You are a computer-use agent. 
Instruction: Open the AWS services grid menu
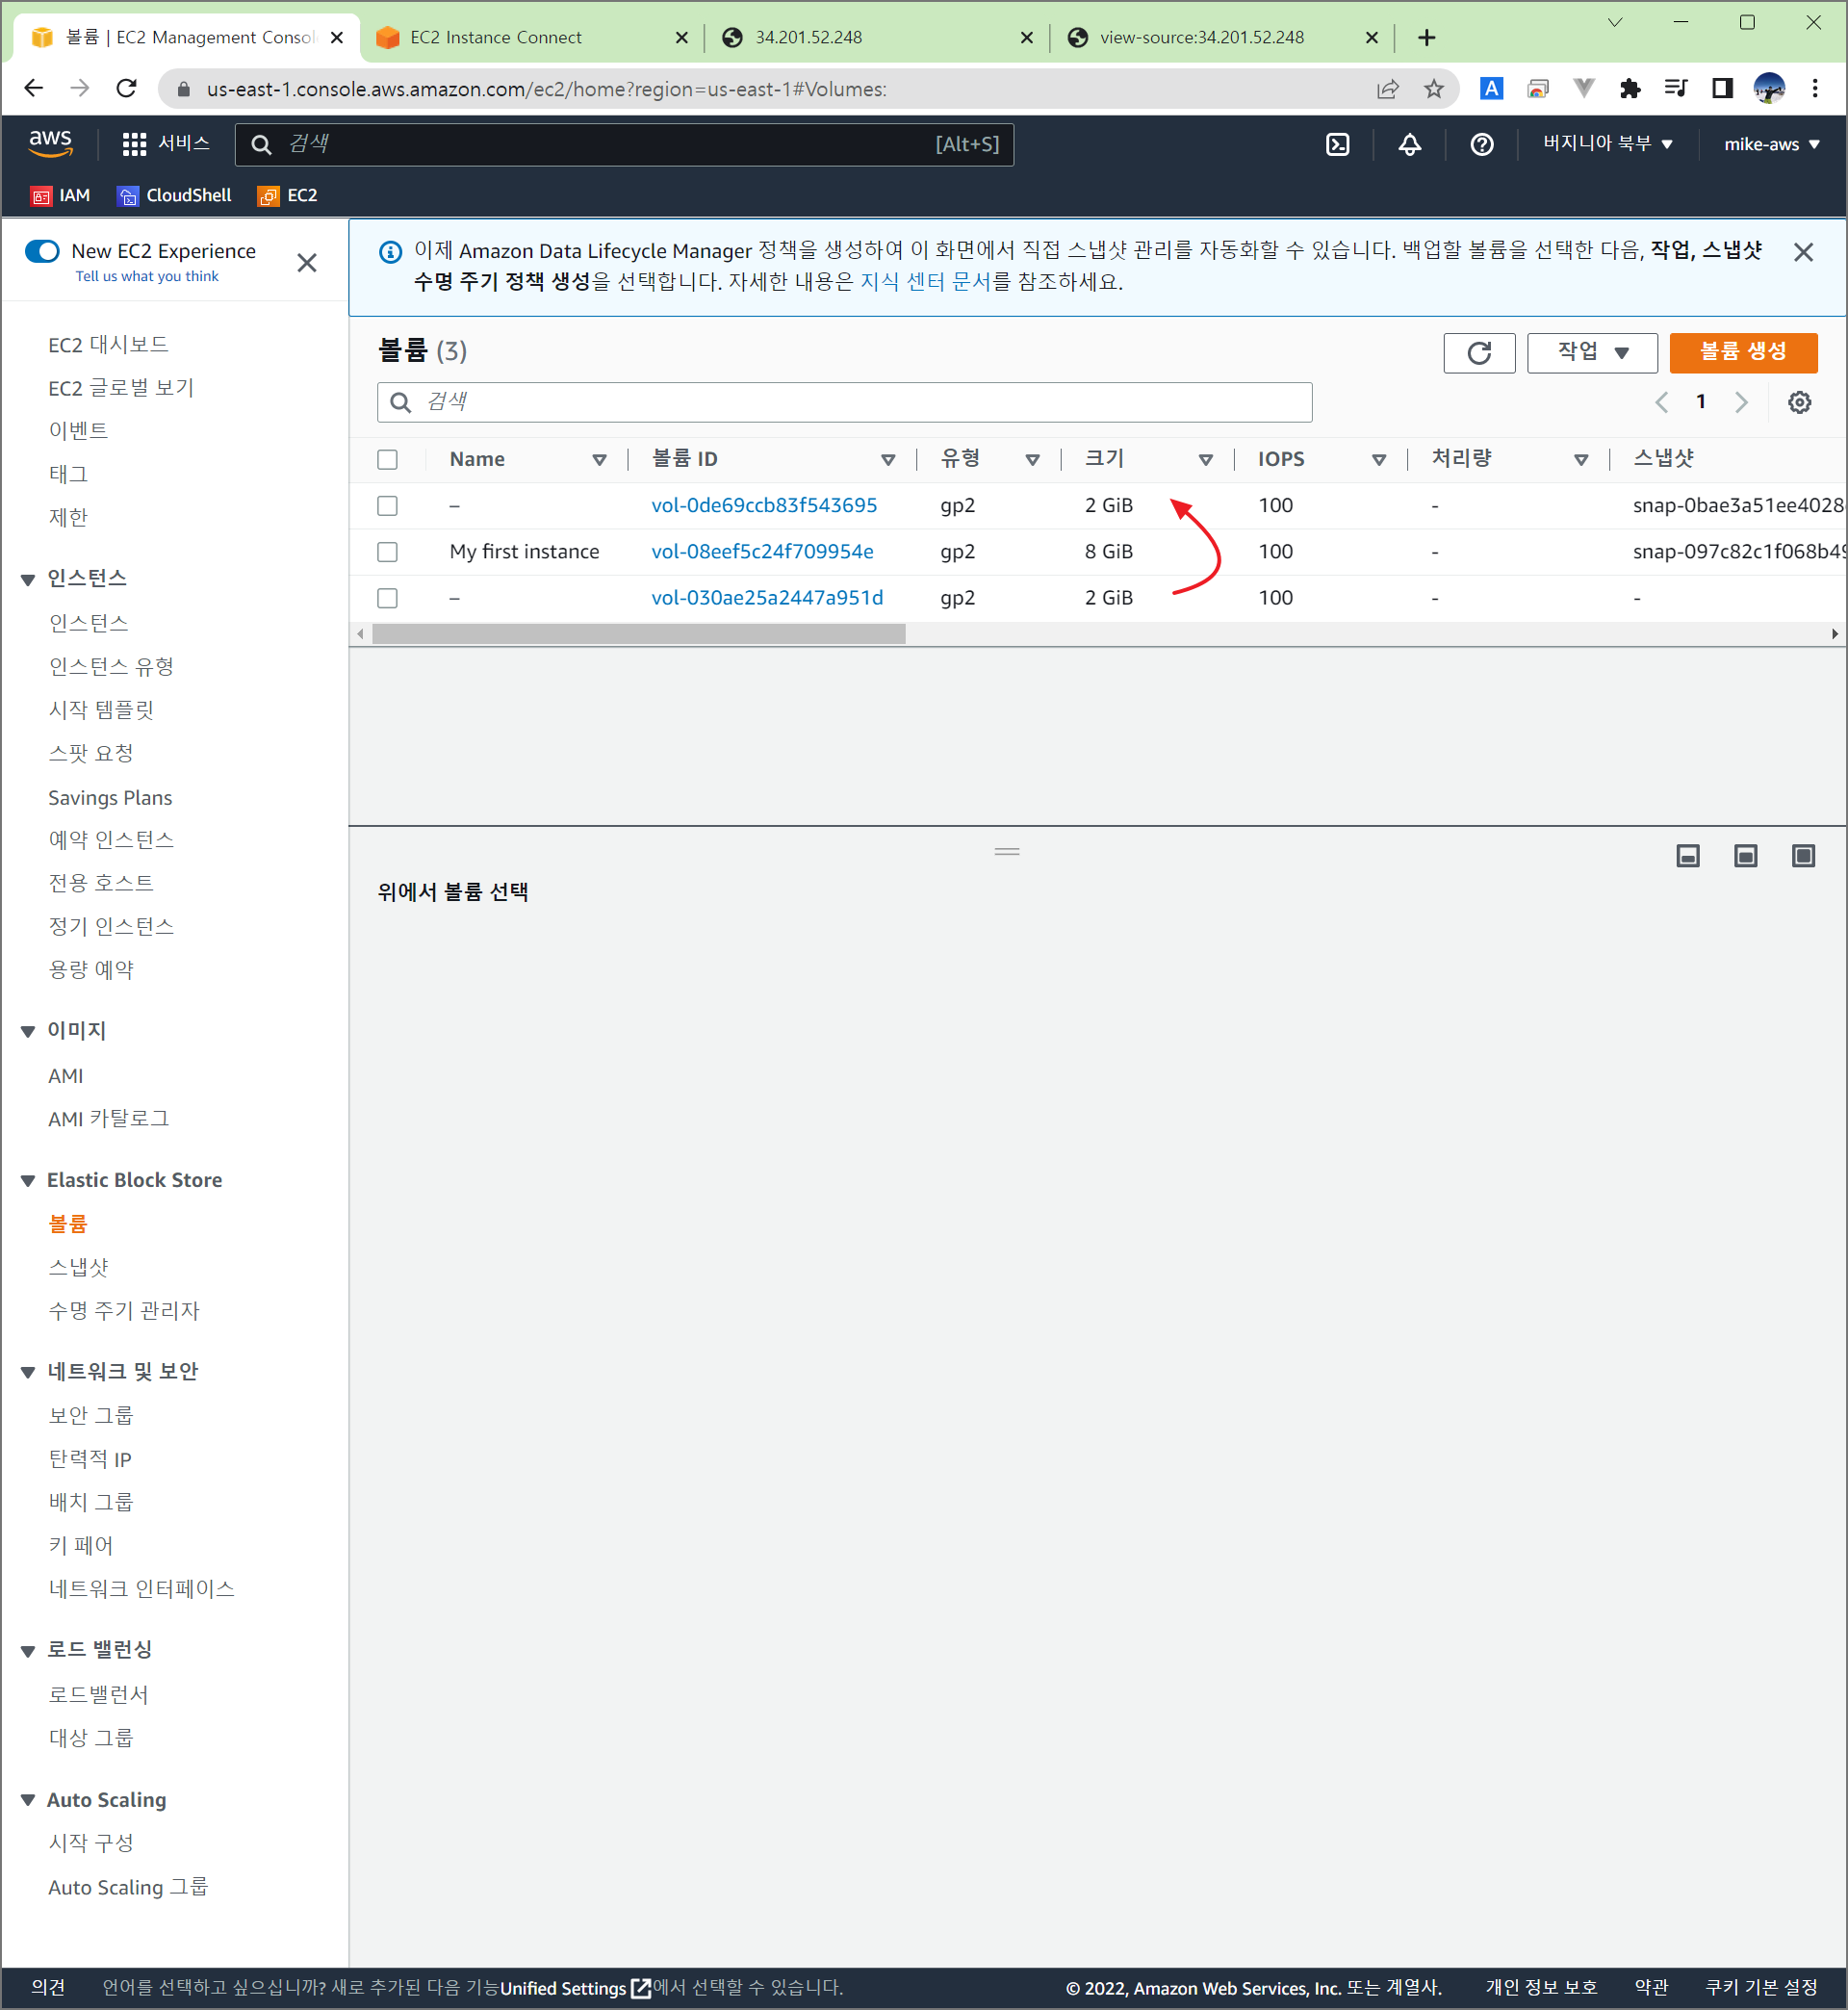(134, 144)
